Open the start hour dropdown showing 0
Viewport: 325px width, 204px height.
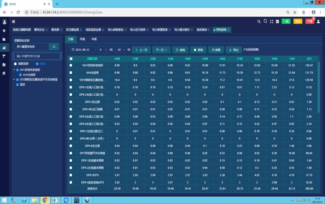click(103, 50)
